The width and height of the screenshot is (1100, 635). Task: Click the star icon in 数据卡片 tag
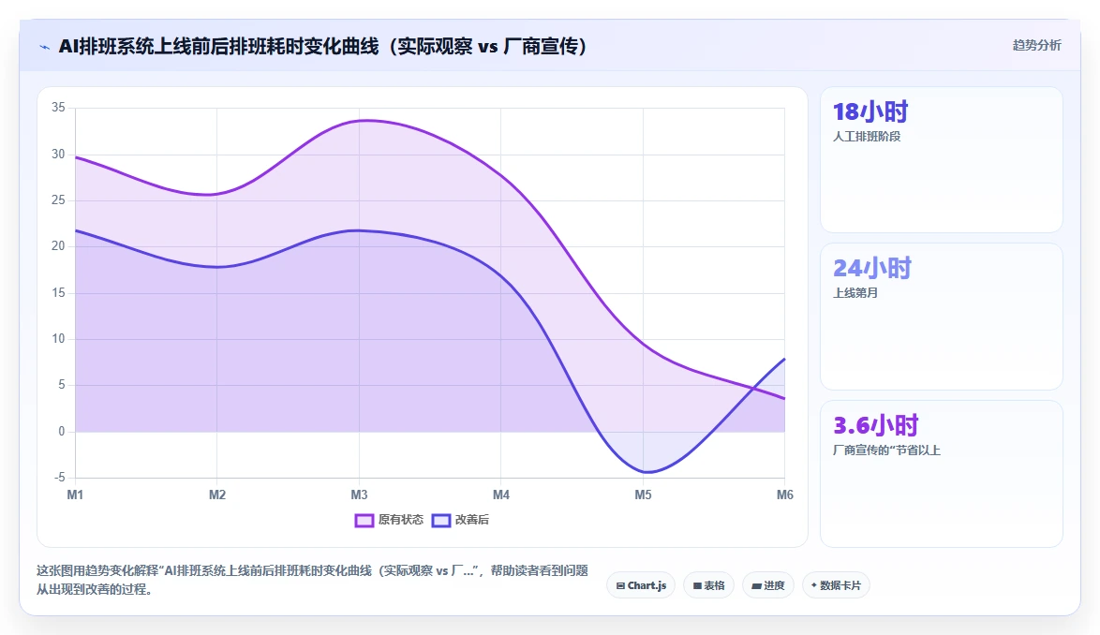(x=814, y=585)
